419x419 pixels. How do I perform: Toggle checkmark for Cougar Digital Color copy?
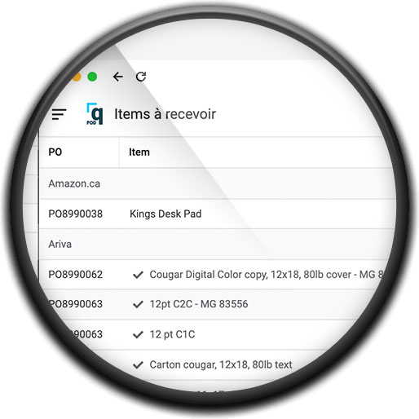pyautogui.click(x=138, y=275)
